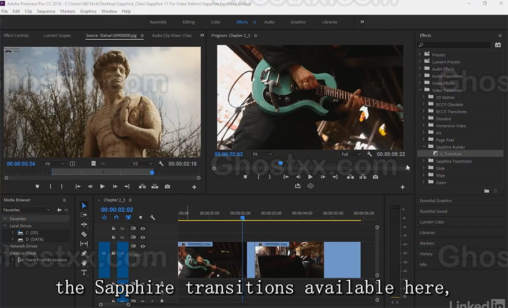Open timeline display settings wrench
Screen dimensions: 508x308
[x=152, y=217]
